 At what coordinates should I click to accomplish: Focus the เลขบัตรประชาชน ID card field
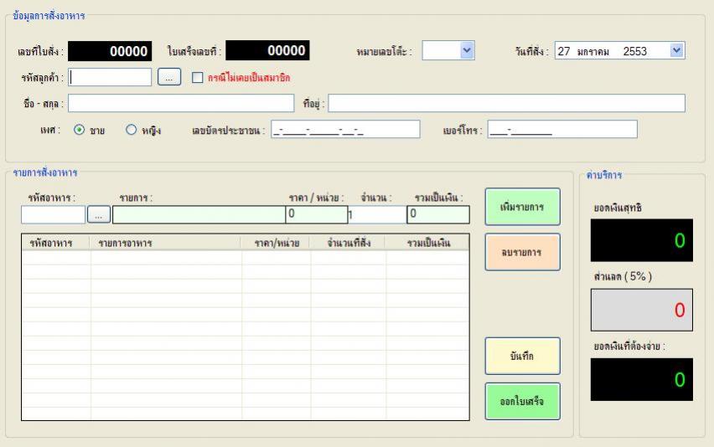[345, 130]
